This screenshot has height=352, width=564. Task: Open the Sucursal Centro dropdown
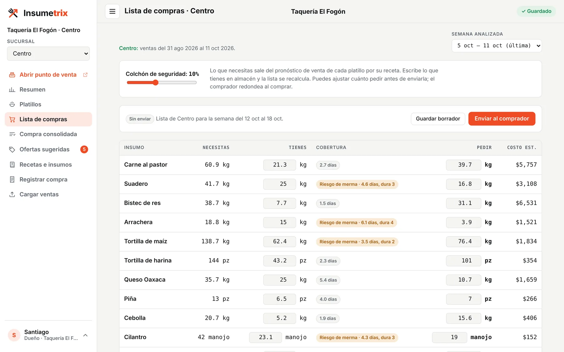[48, 54]
